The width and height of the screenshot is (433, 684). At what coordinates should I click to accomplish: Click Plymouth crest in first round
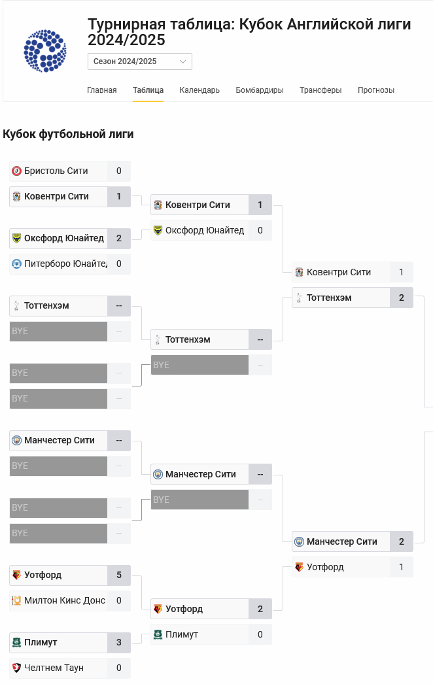pyautogui.click(x=17, y=643)
